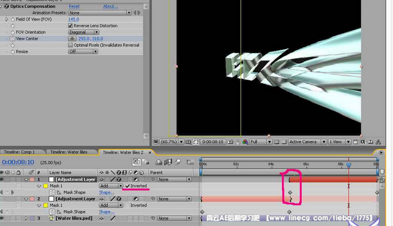Toggle the adjustment layer switch on layer 2
Screen dimensions: 393x226
point(136,199)
